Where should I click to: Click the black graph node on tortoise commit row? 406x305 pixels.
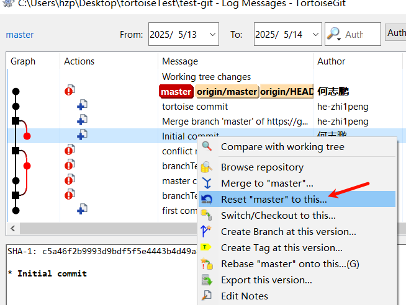point(16,106)
